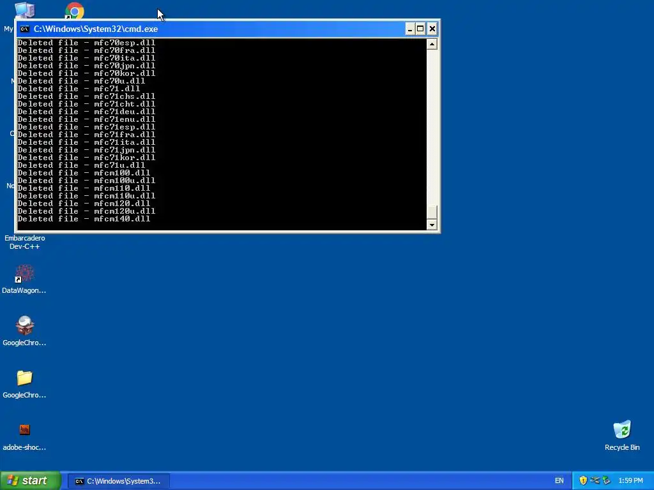Click the line 'Deleted file - mfc71deu.dll'
Viewport: 654px width, 490px height.
86,111
